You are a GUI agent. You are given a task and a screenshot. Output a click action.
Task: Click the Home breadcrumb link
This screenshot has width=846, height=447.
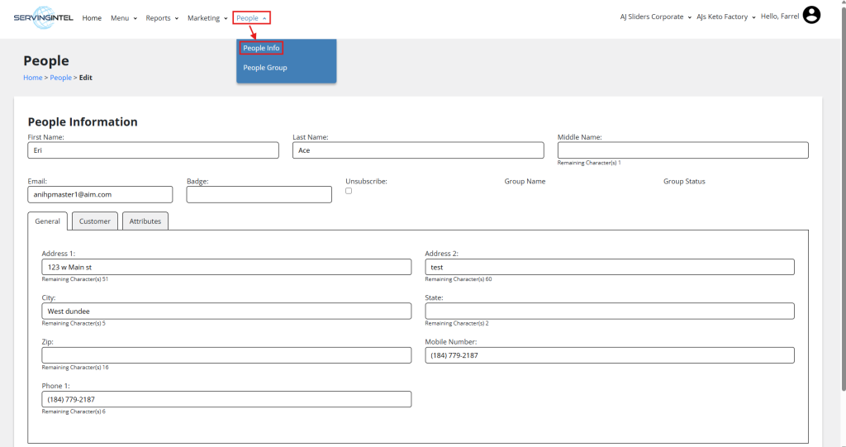click(32, 78)
